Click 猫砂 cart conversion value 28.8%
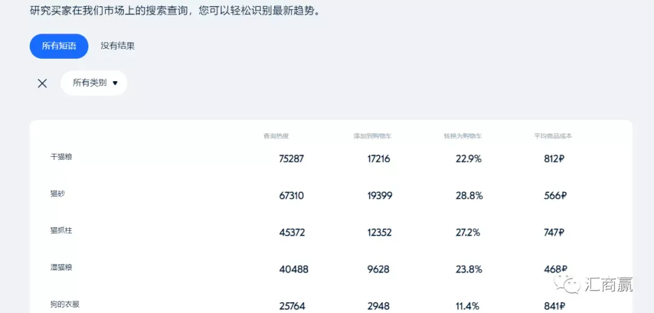This screenshot has height=313, width=654. [x=469, y=196]
